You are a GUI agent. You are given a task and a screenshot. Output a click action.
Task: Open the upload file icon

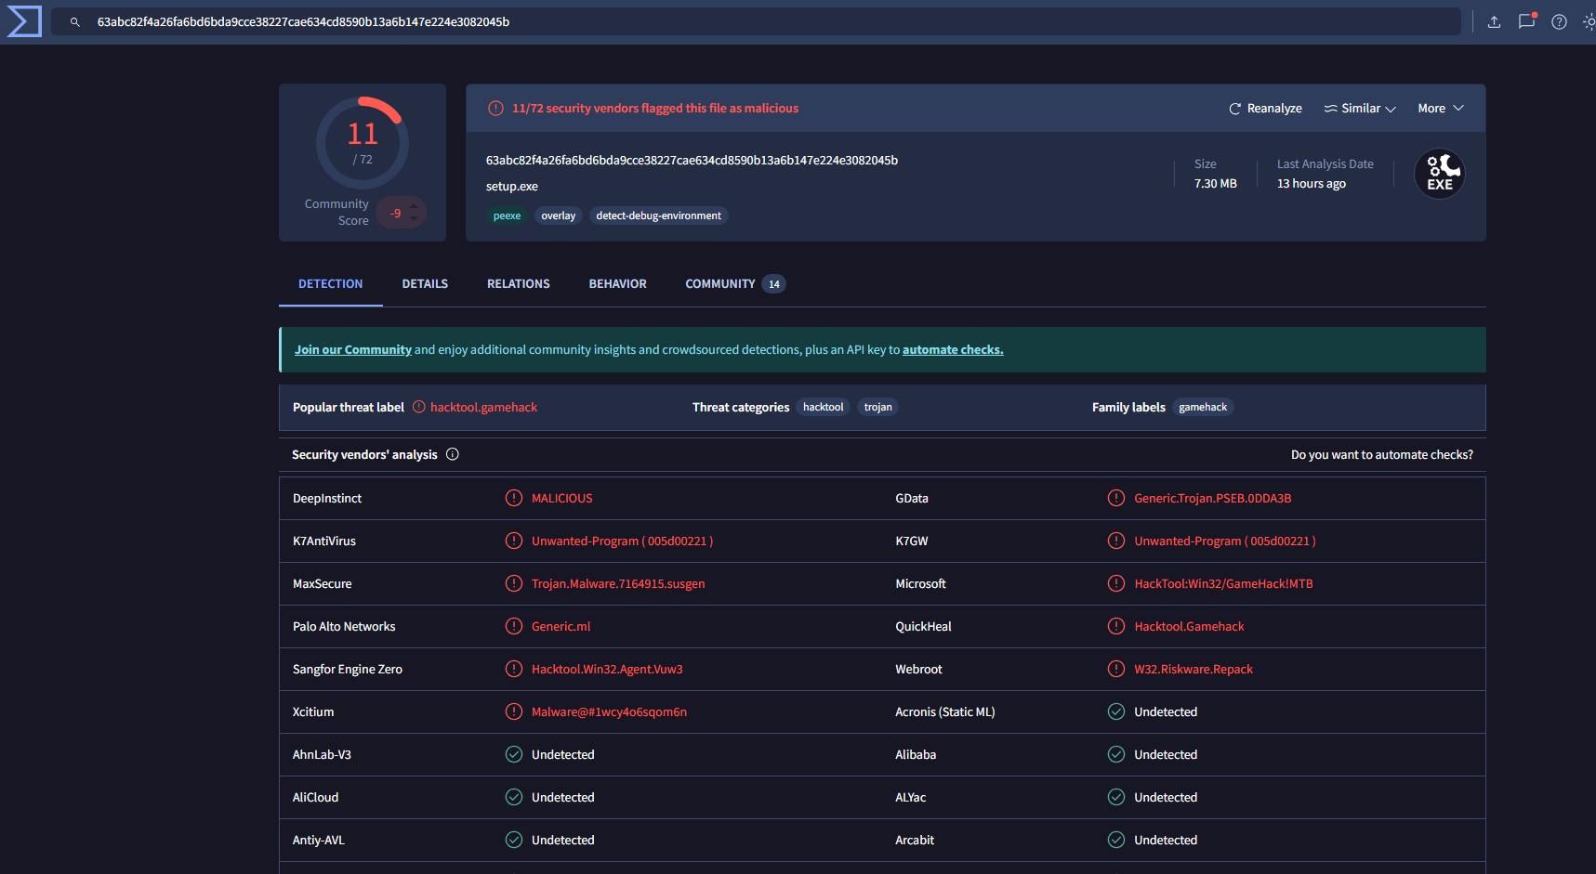click(1494, 22)
